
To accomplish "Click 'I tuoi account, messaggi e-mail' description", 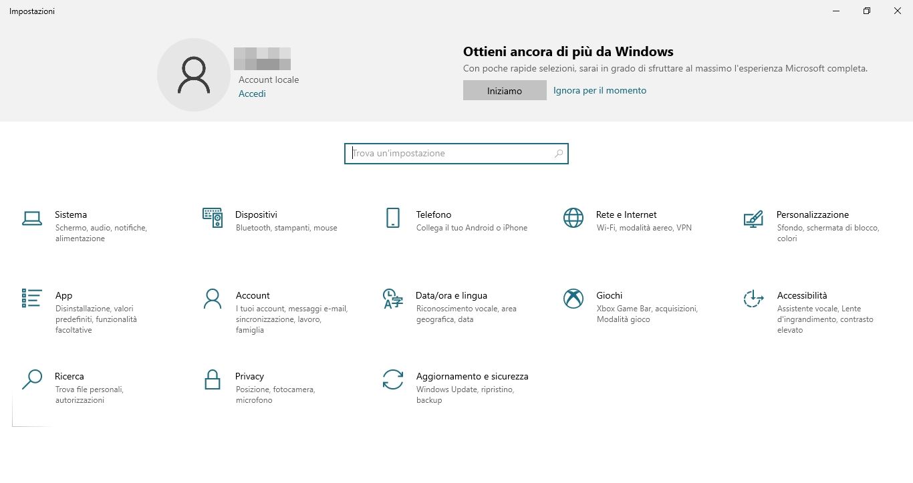I will pos(292,319).
